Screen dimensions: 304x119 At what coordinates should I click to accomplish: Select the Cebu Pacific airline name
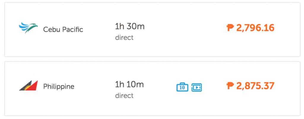(63, 30)
